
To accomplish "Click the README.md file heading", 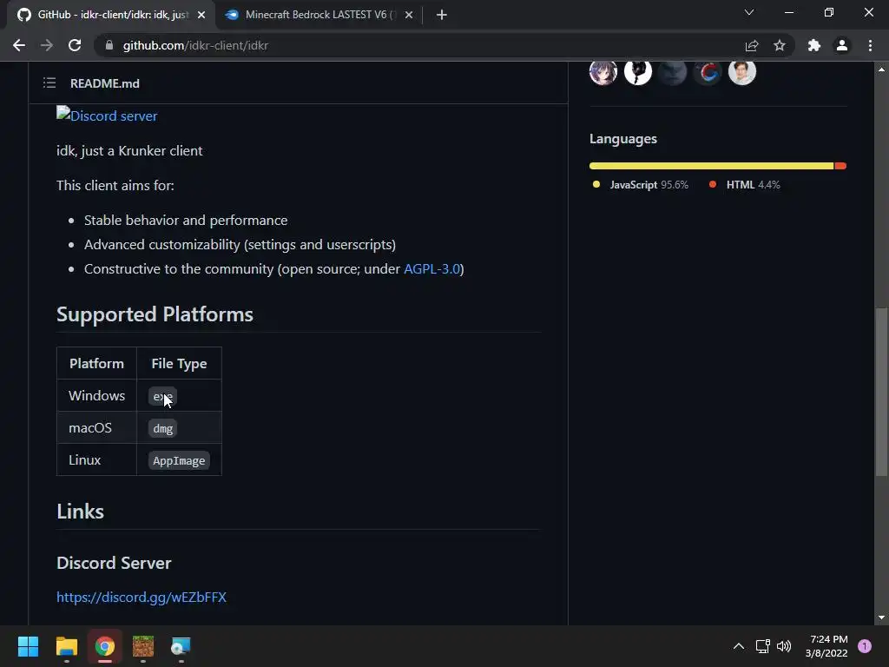I will [105, 83].
